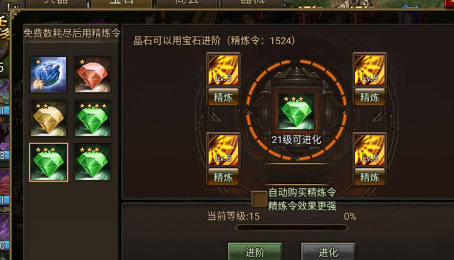Click the upper-right Lv.5 crystal slot icon
Screen dimensions: 454x260
tap(370, 70)
